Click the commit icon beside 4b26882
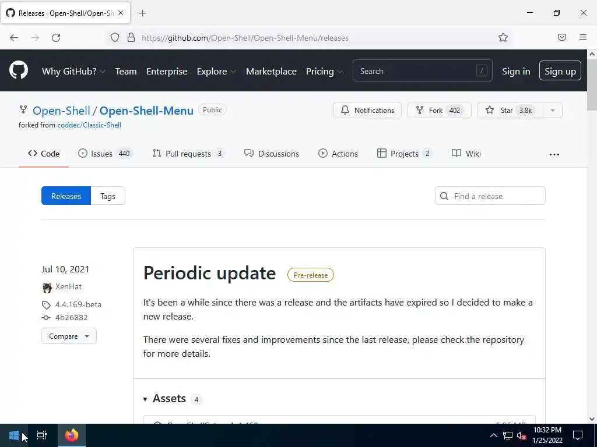This screenshot has width=597, height=447. pos(46,318)
